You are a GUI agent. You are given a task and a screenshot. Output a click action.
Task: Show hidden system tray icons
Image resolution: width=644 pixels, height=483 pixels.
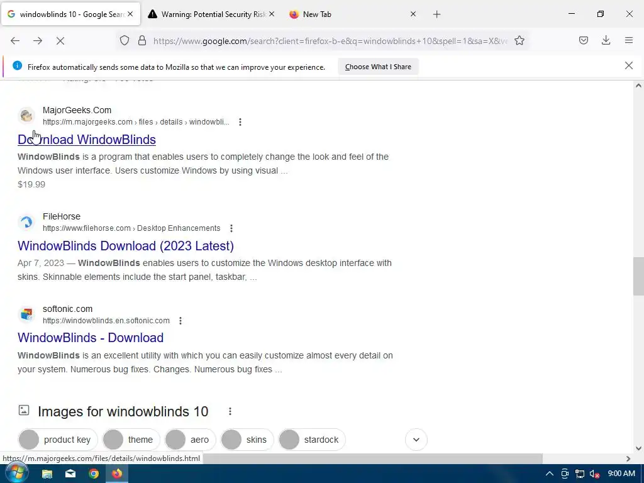click(549, 474)
